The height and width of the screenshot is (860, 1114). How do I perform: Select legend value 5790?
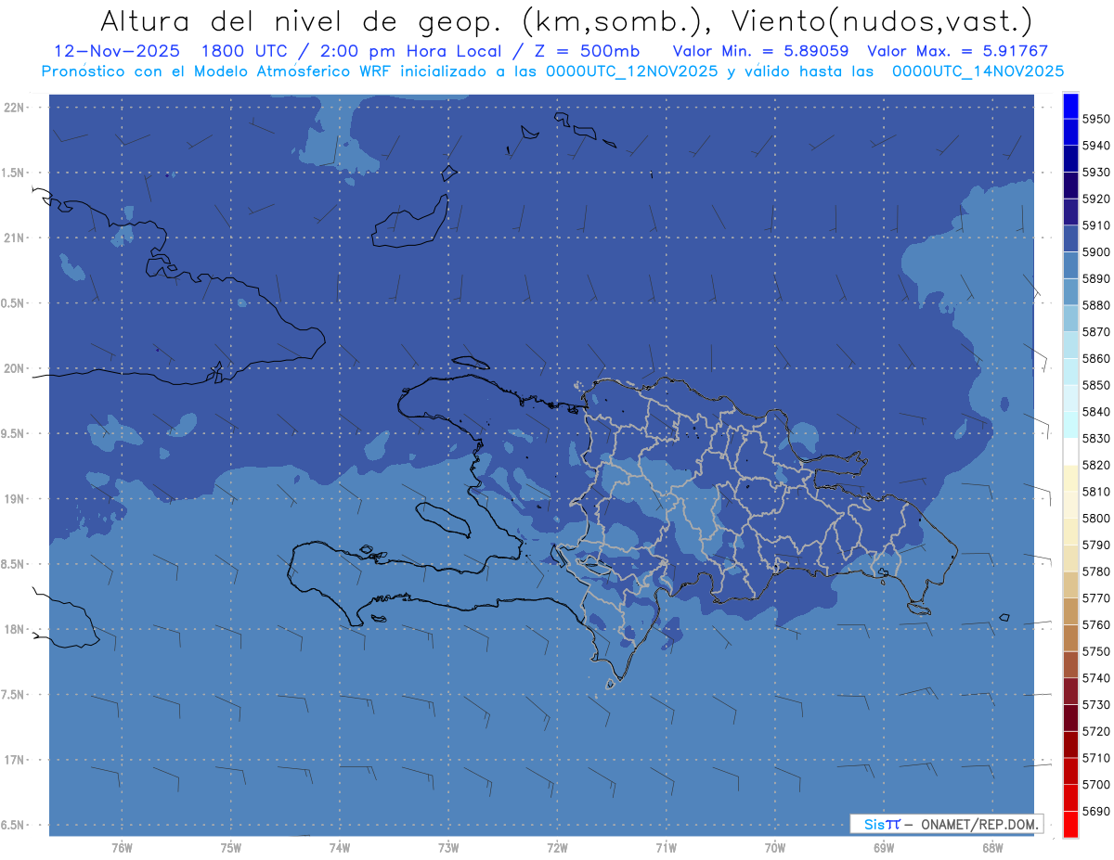click(x=1095, y=545)
